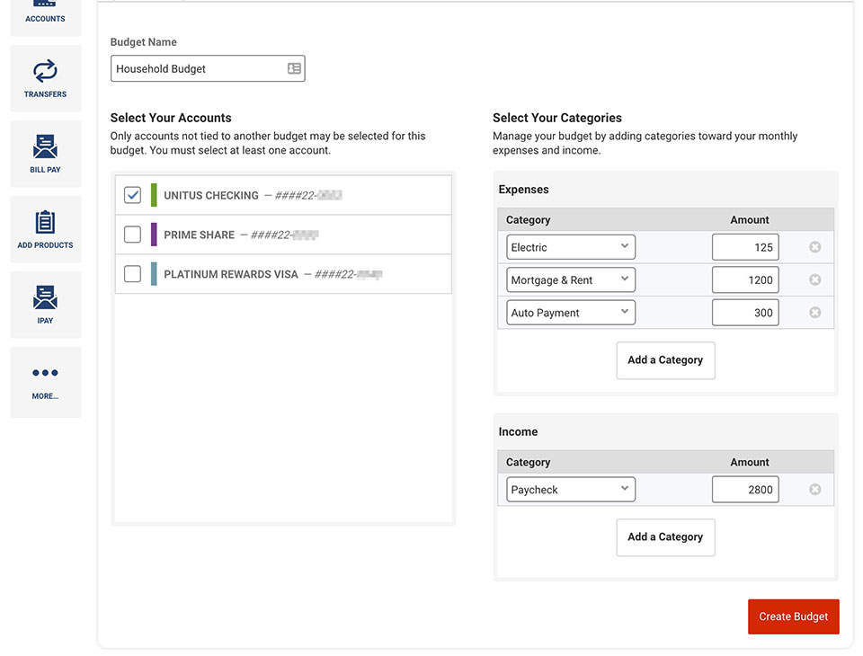Image resolution: width=863 pixels, height=656 pixels.
Task: Click the Budget Name label
Action: click(143, 42)
